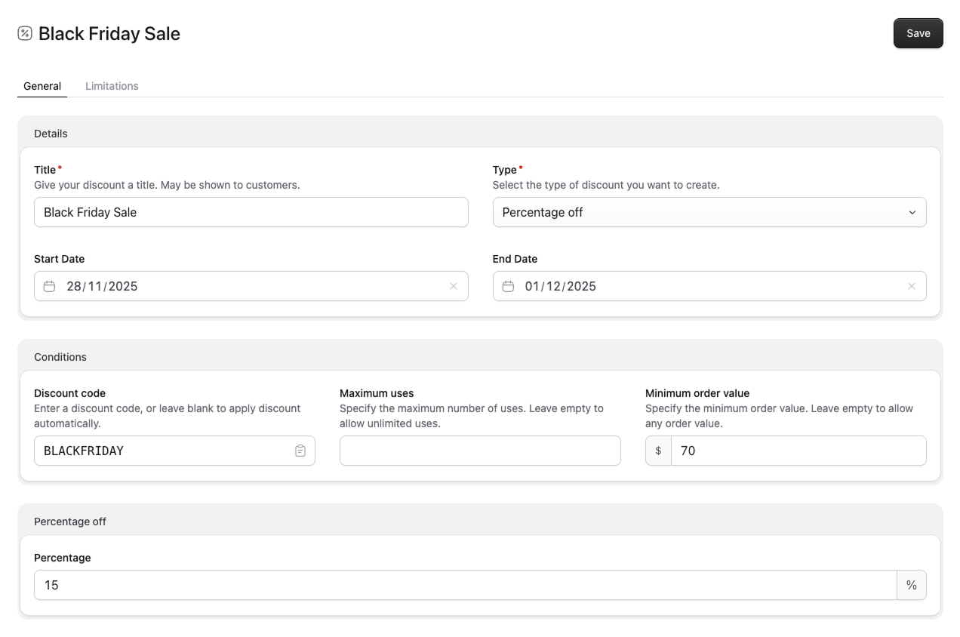Click the Percentage field label
The image size is (960, 637).
tap(63, 558)
